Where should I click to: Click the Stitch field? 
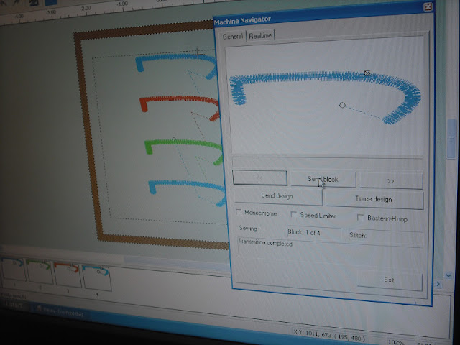pyautogui.click(x=385, y=235)
